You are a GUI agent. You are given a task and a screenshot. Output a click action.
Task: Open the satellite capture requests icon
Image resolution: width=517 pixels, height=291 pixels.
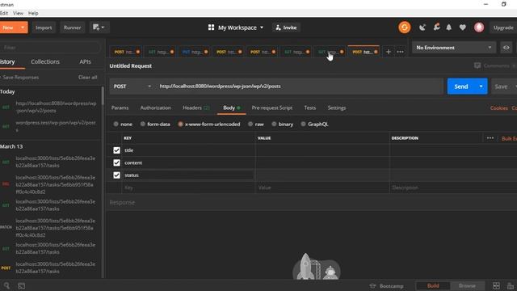pyautogui.click(x=422, y=27)
